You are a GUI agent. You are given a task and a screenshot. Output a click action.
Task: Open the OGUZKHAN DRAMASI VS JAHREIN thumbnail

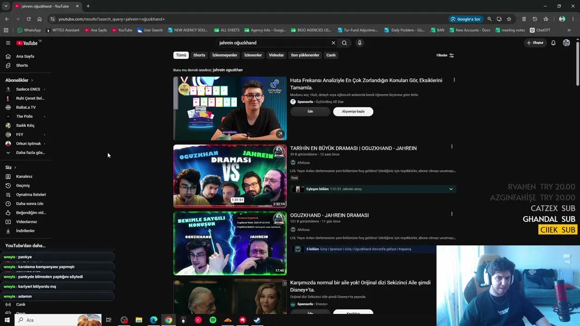tap(230, 176)
